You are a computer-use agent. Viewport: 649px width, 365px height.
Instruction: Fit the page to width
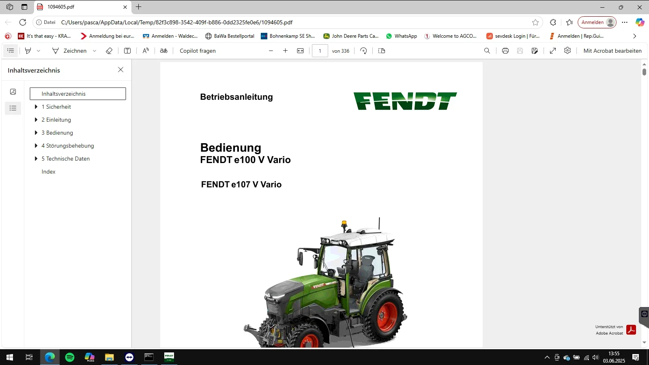coord(300,51)
